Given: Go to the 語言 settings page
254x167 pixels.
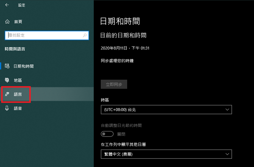Looking at the screenshot, I should (18, 94).
